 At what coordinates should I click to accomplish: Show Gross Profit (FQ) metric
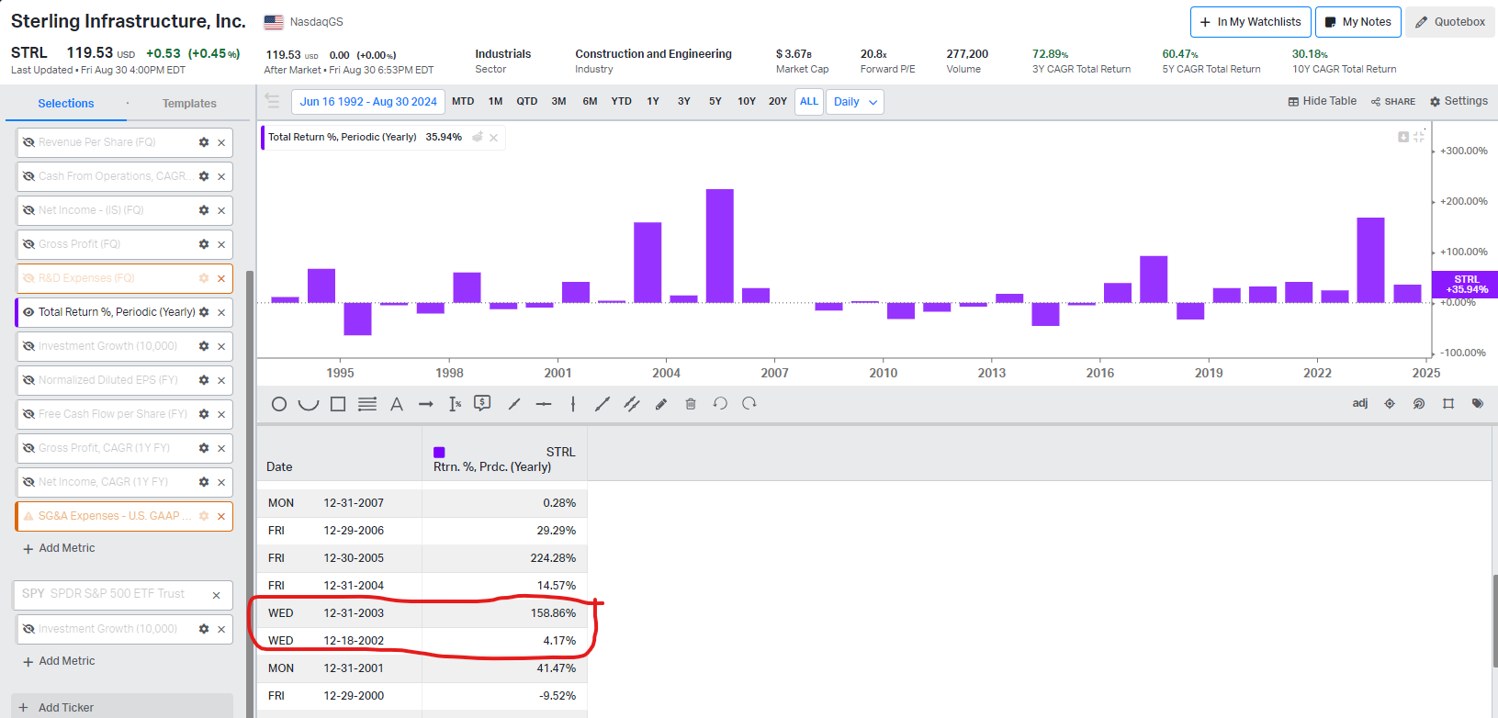click(28, 244)
